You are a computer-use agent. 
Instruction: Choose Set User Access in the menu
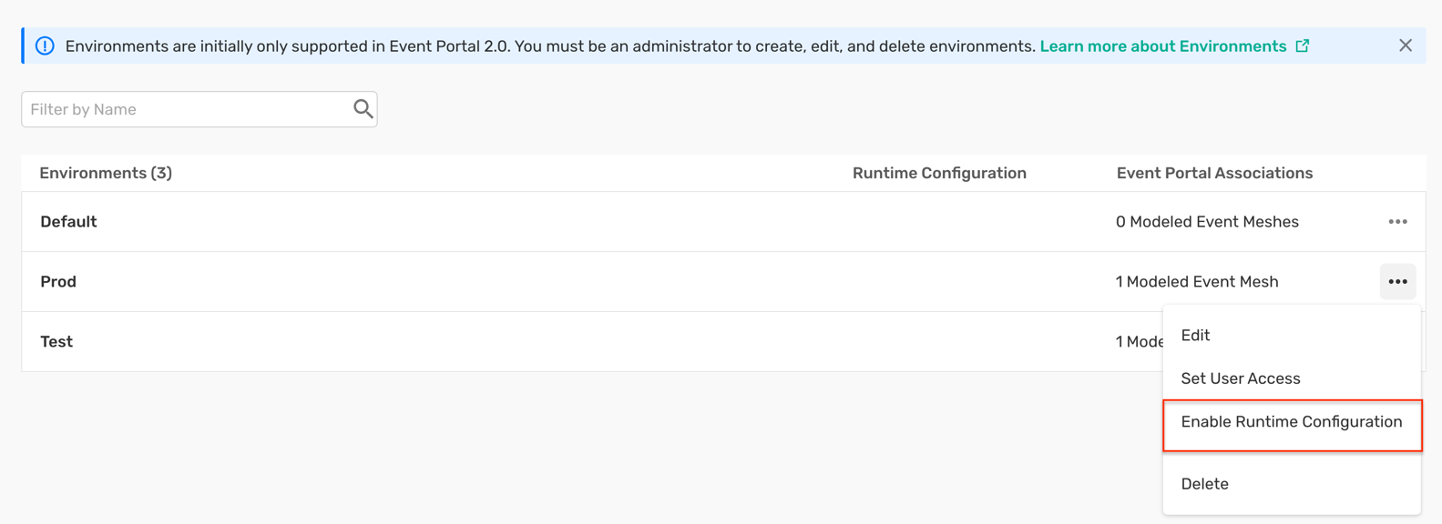[1240, 378]
